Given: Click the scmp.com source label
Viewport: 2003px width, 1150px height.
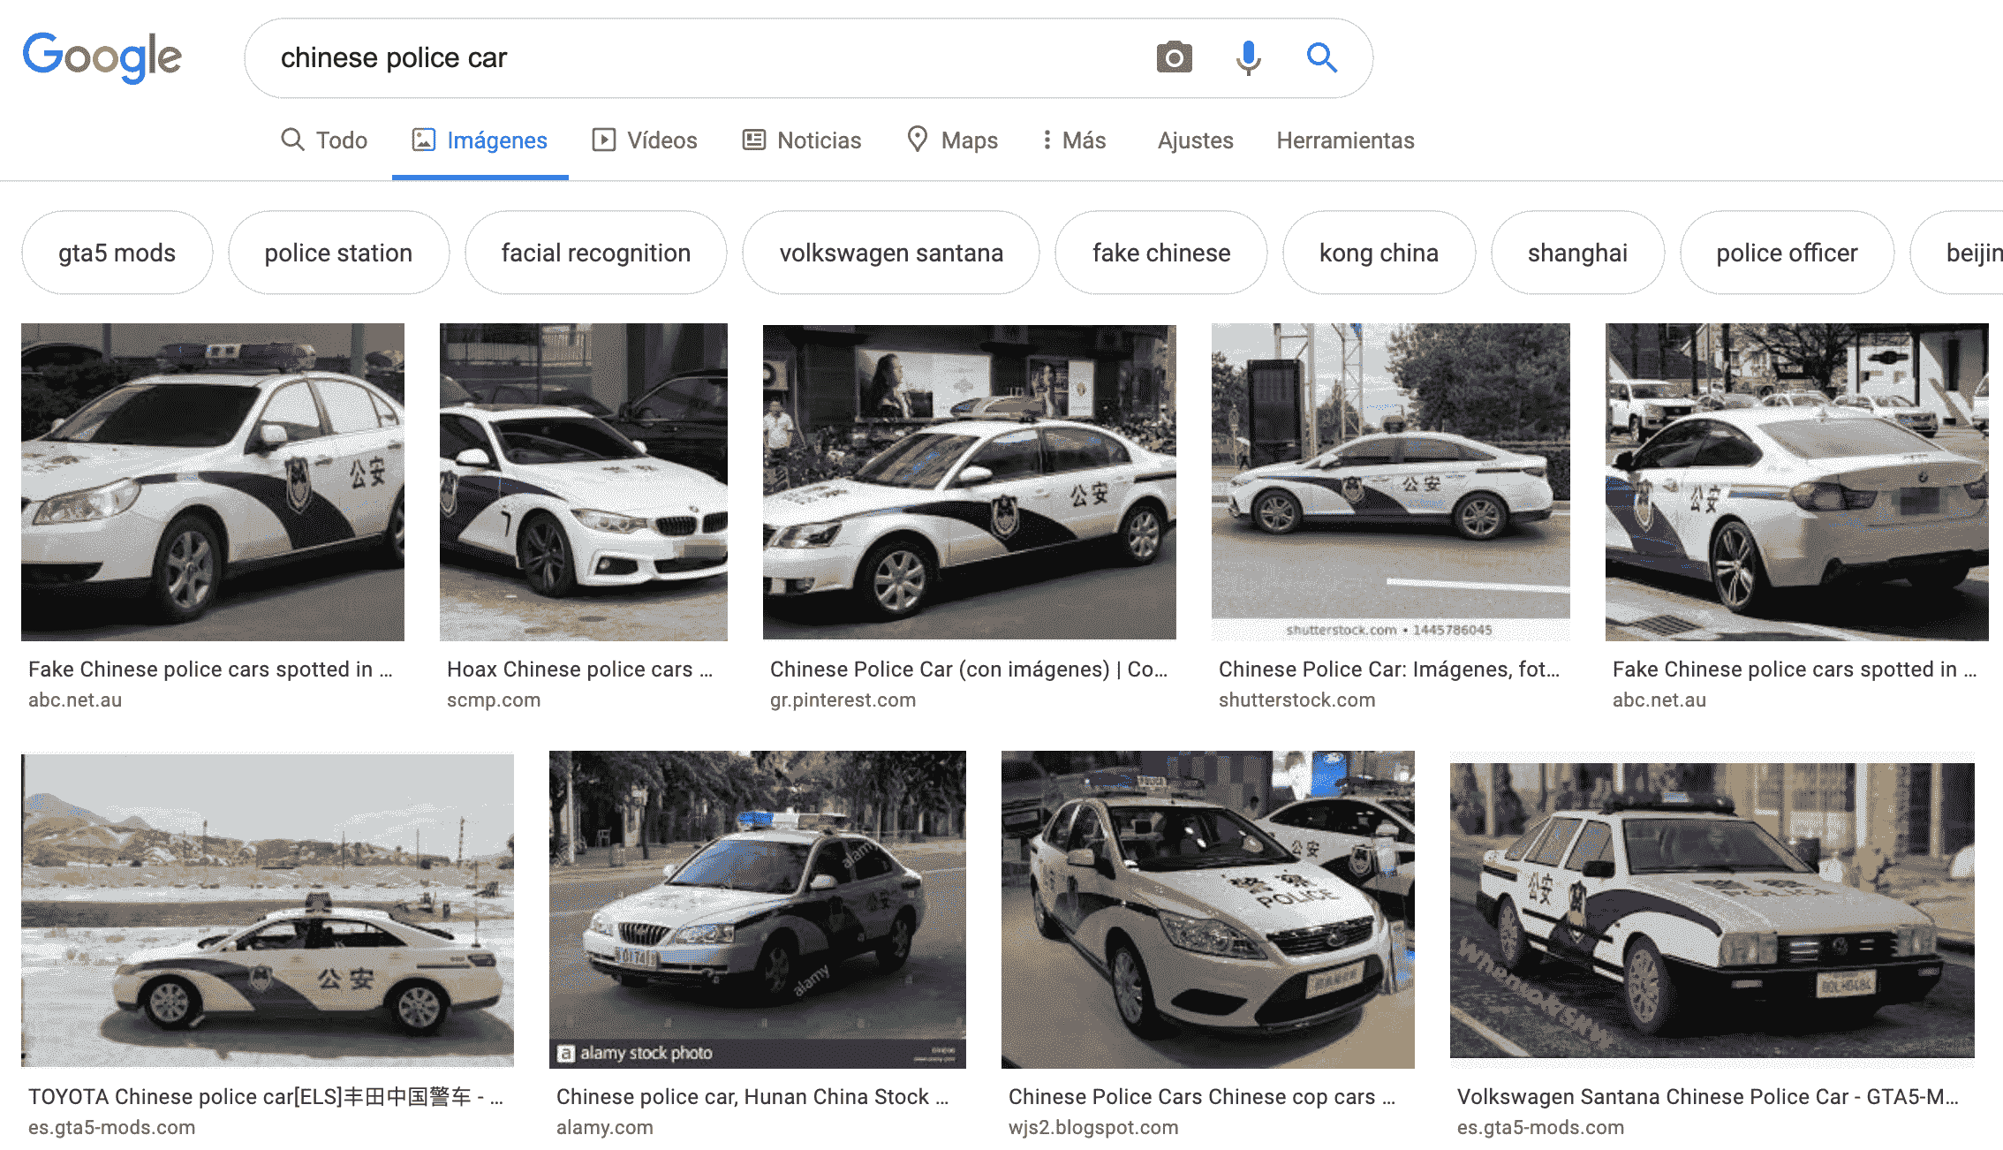Looking at the screenshot, I should click(x=494, y=700).
